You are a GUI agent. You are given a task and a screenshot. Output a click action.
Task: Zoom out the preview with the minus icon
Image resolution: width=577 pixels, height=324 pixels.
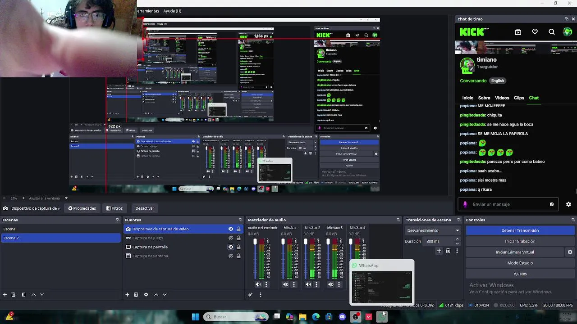tap(4, 198)
